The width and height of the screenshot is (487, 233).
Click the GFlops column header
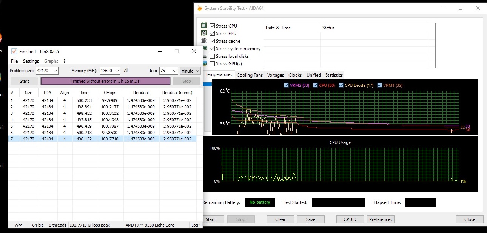point(109,93)
